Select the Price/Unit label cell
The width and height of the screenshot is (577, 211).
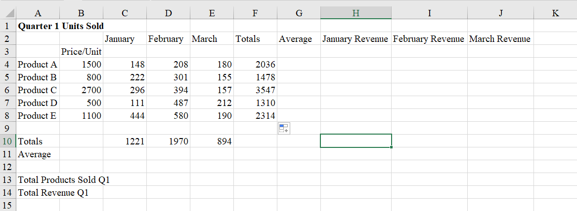tap(81, 51)
